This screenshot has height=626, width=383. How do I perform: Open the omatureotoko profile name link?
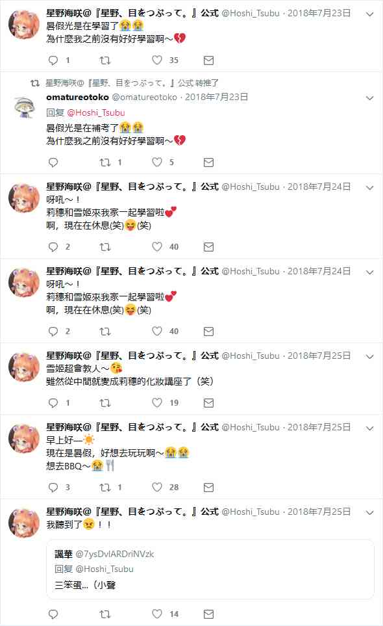tap(77, 97)
